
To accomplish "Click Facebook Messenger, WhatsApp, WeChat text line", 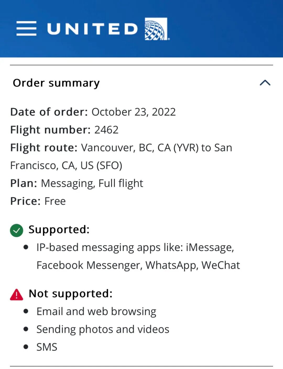I will click(x=138, y=265).
